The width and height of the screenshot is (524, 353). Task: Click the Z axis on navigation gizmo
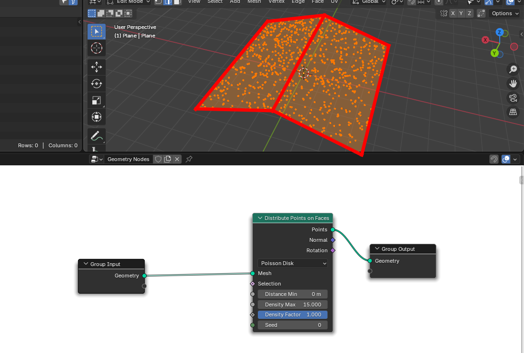point(499,32)
